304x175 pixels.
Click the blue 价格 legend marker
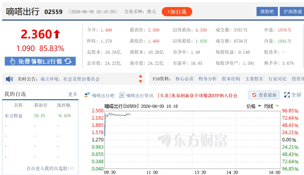coord(260,106)
